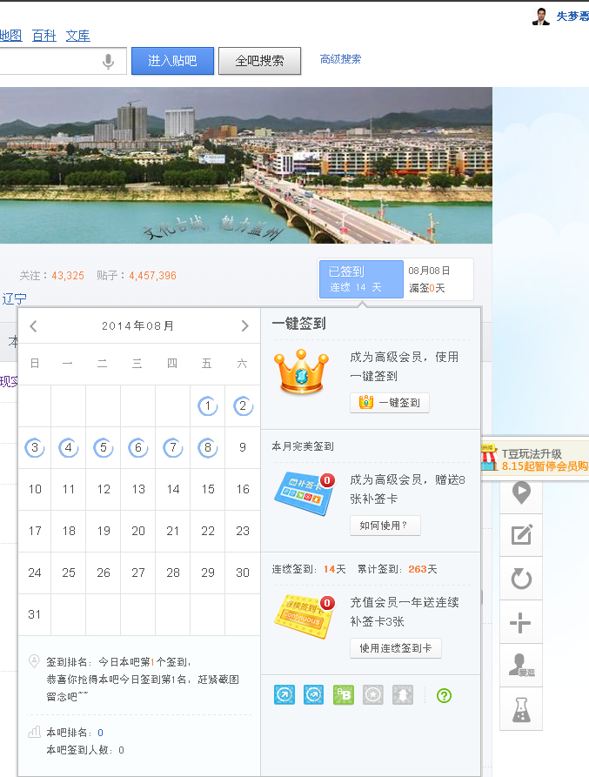Click the 辽宁 link
This screenshot has height=777, width=589.
[14, 298]
